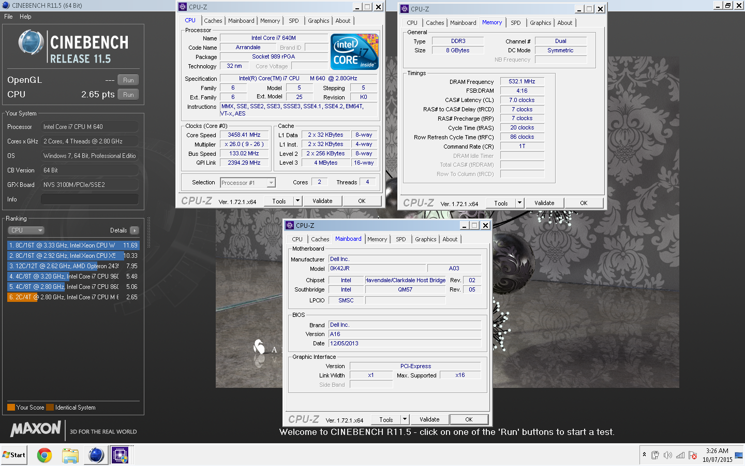The height and width of the screenshot is (466, 745).
Task: Open Google Chrome from the taskbar
Action: coord(44,455)
